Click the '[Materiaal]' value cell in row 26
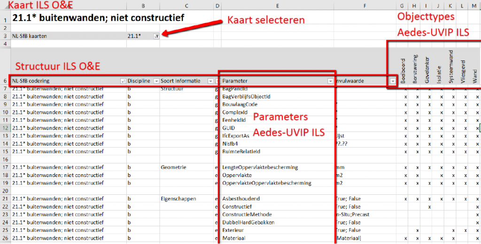The width and height of the screenshot is (481, 244). tap(365, 238)
